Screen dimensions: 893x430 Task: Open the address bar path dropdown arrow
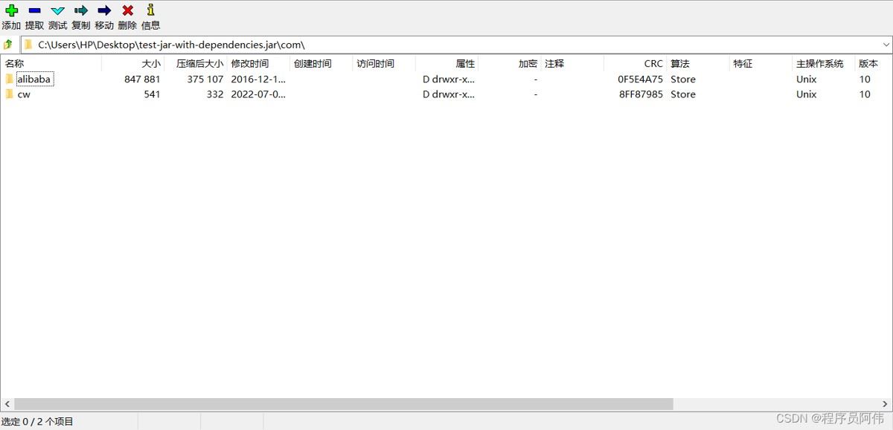coord(886,45)
